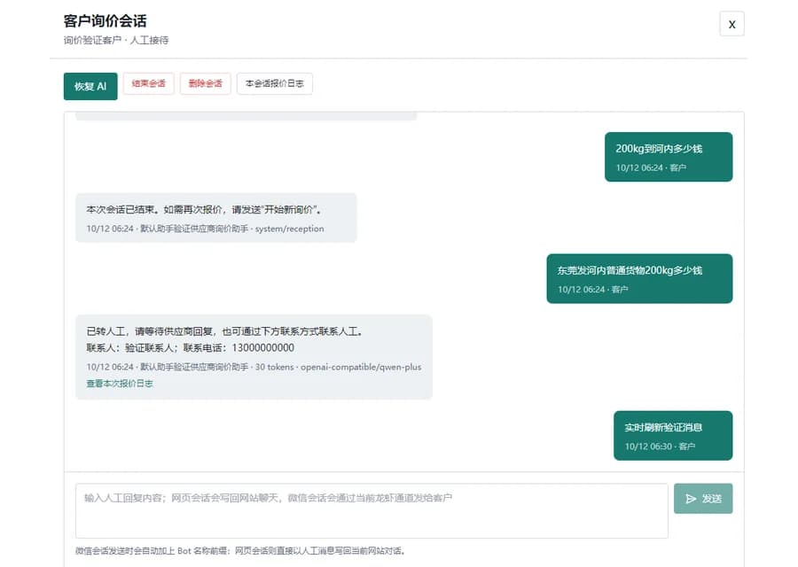This screenshot has width=798, height=567.
Task: Click the 30 tokens qwen-plus metadata line
Action: tap(254, 367)
